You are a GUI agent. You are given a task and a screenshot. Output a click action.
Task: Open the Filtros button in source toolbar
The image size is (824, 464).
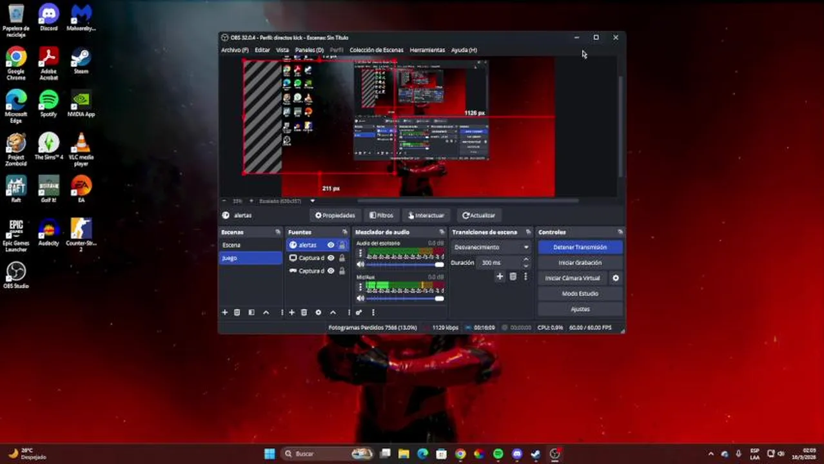tap(381, 215)
